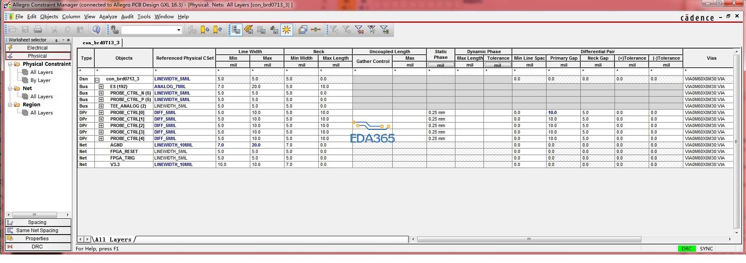
Task: Open the Same Net Spacing section
Action: 38,231
